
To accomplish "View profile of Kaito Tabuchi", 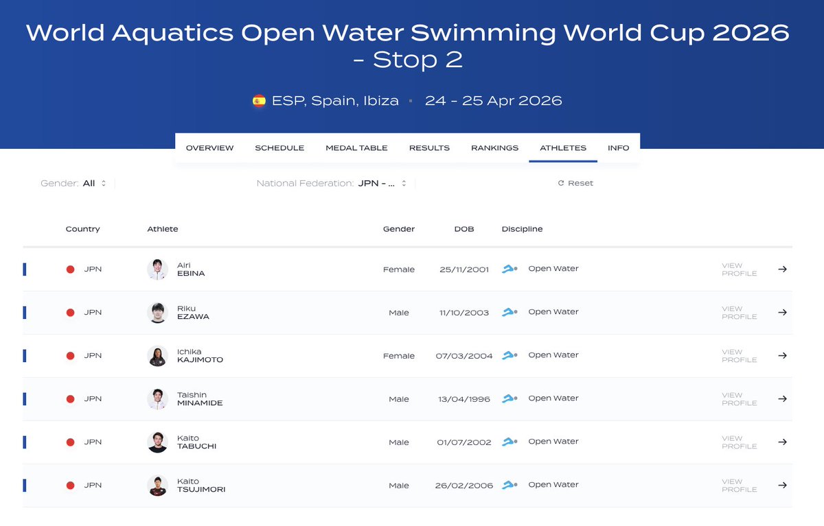I will click(739, 442).
